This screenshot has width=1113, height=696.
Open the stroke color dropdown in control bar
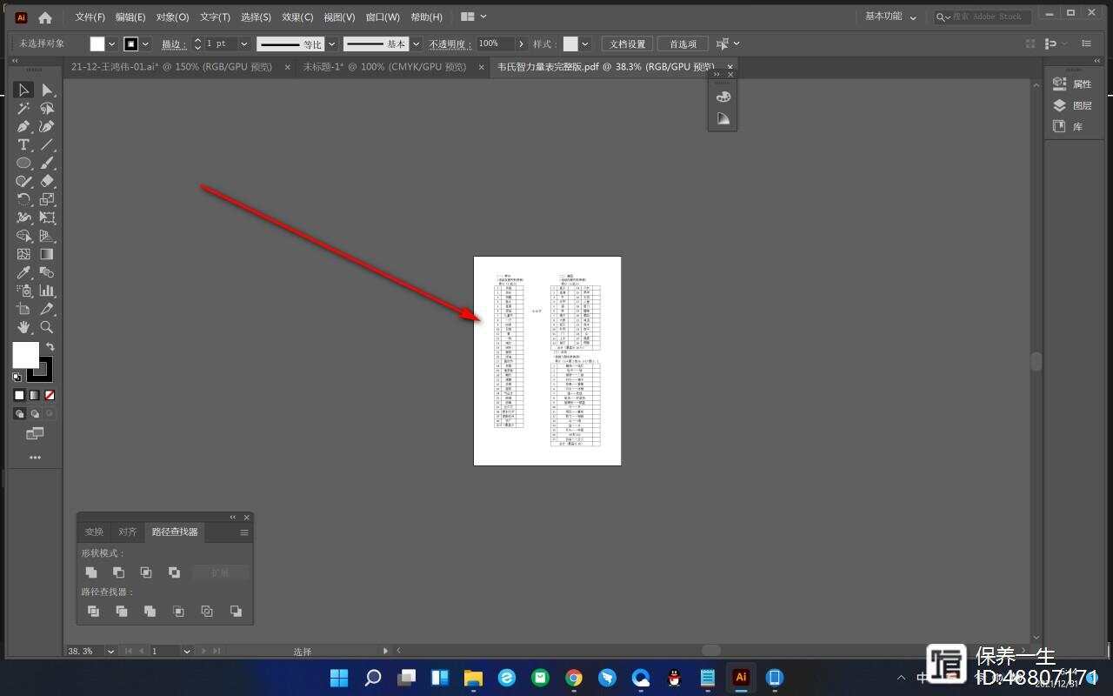pyautogui.click(x=145, y=43)
